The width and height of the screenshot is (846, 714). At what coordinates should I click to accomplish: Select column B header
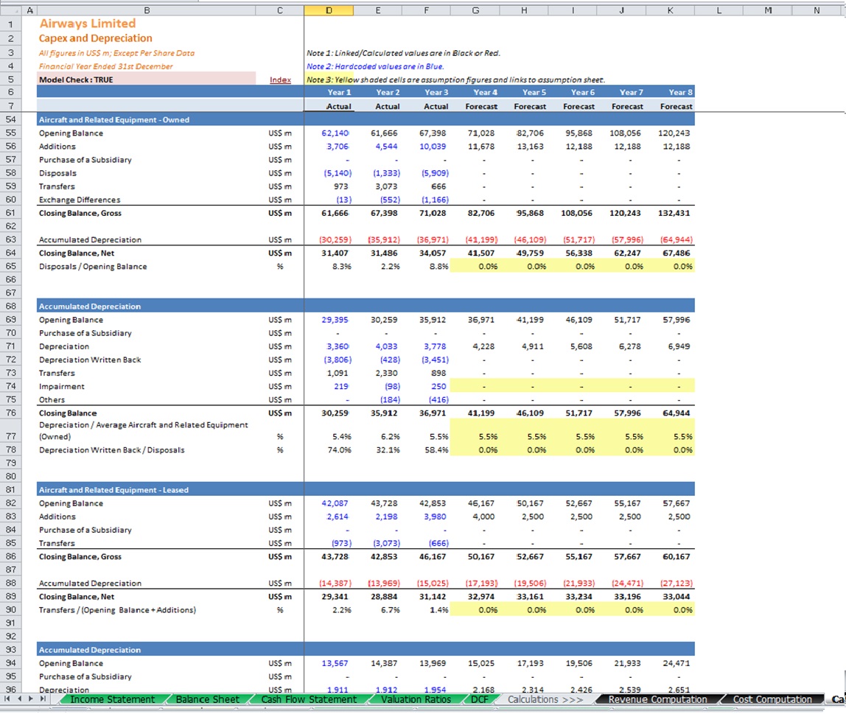pos(146,10)
